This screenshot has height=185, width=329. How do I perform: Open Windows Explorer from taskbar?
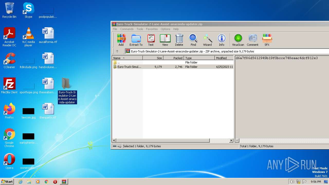29,182
